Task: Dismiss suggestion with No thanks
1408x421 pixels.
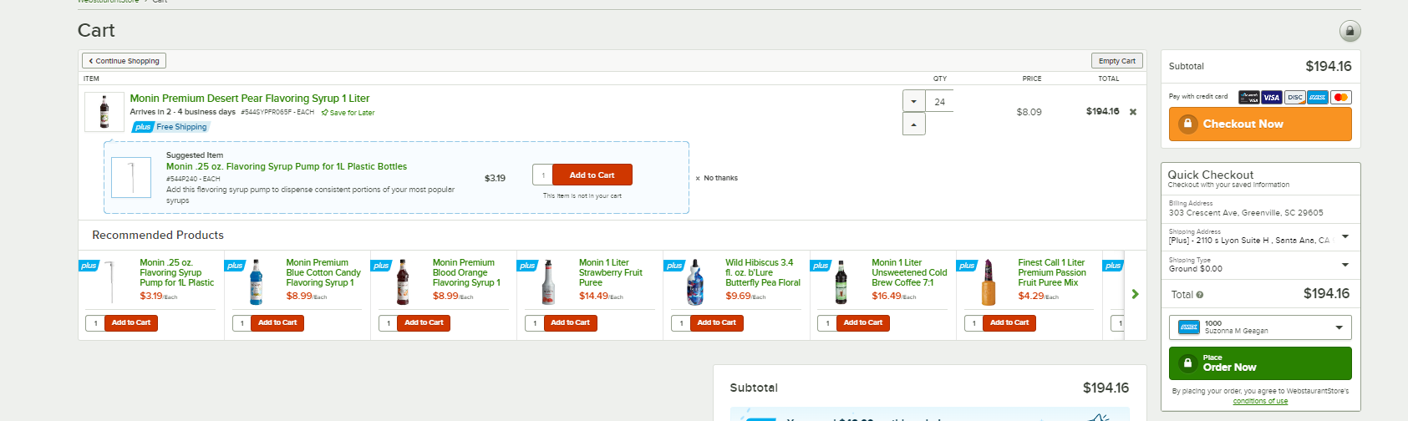Action: pos(717,178)
